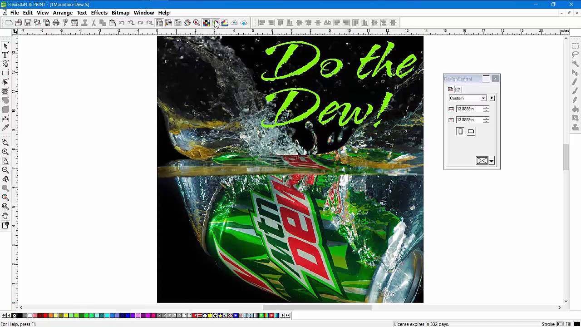Click the Cut scissors icon
581x327 pixels.
(x=94, y=23)
